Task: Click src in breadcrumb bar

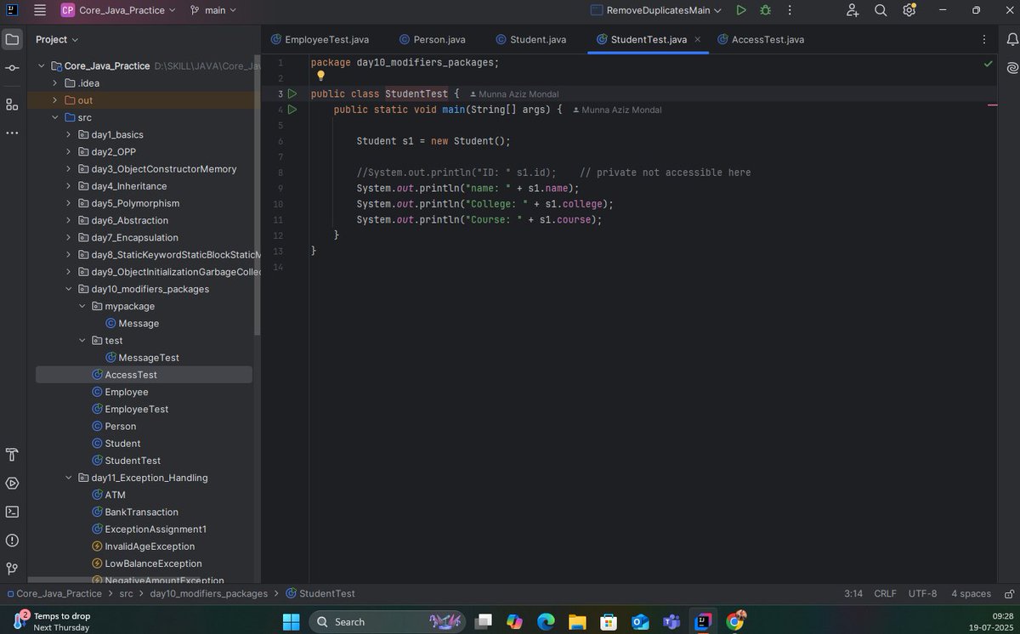Action: point(126,593)
